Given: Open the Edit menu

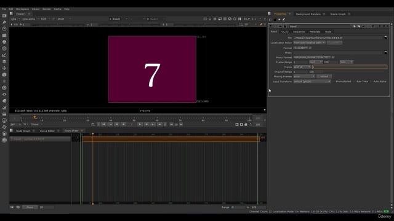Looking at the screenshot, I should coord(11,9).
